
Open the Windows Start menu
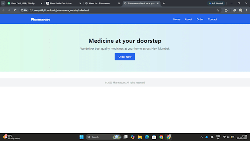pos(82,137)
